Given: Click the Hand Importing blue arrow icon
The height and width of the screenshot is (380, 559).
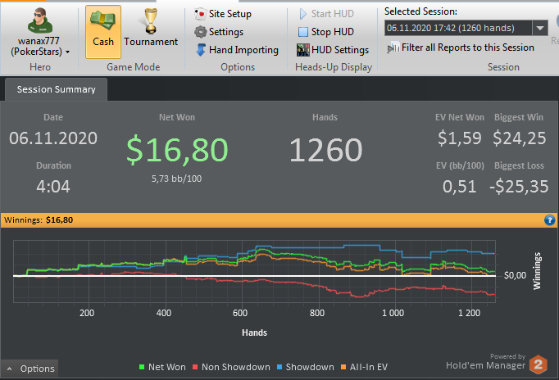Looking at the screenshot, I should (201, 50).
